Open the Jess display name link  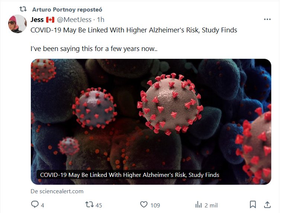click(37, 19)
